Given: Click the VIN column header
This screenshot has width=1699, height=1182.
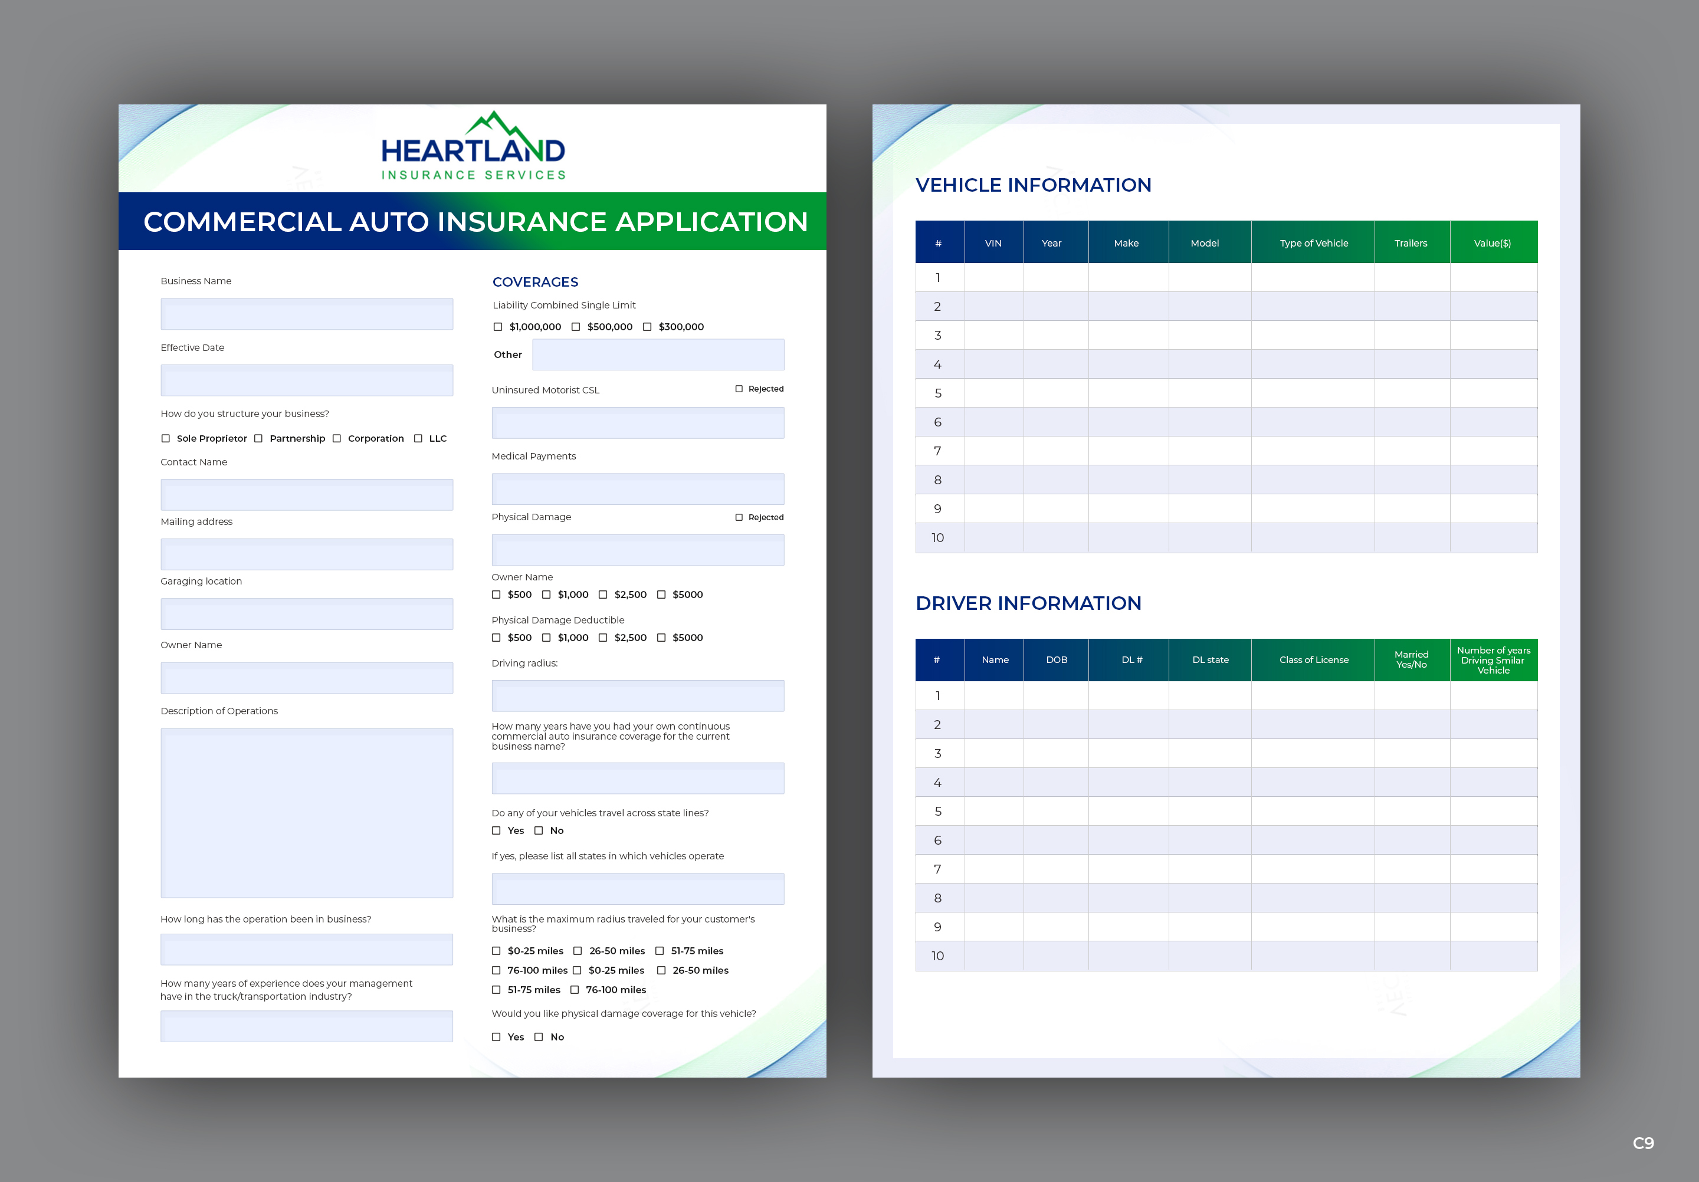Looking at the screenshot, I should click(x=993, y=244).
